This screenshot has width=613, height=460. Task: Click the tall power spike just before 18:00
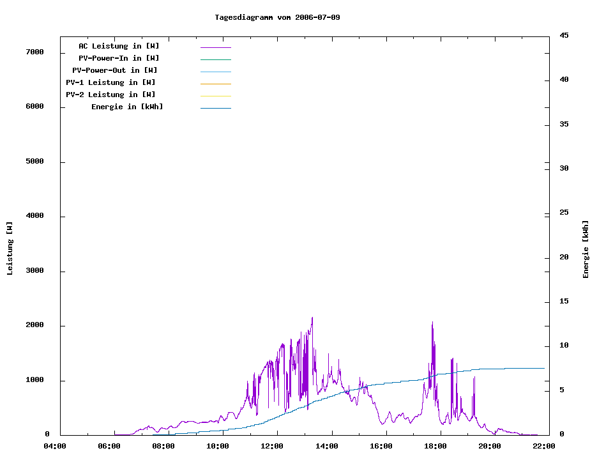[432, 323]
